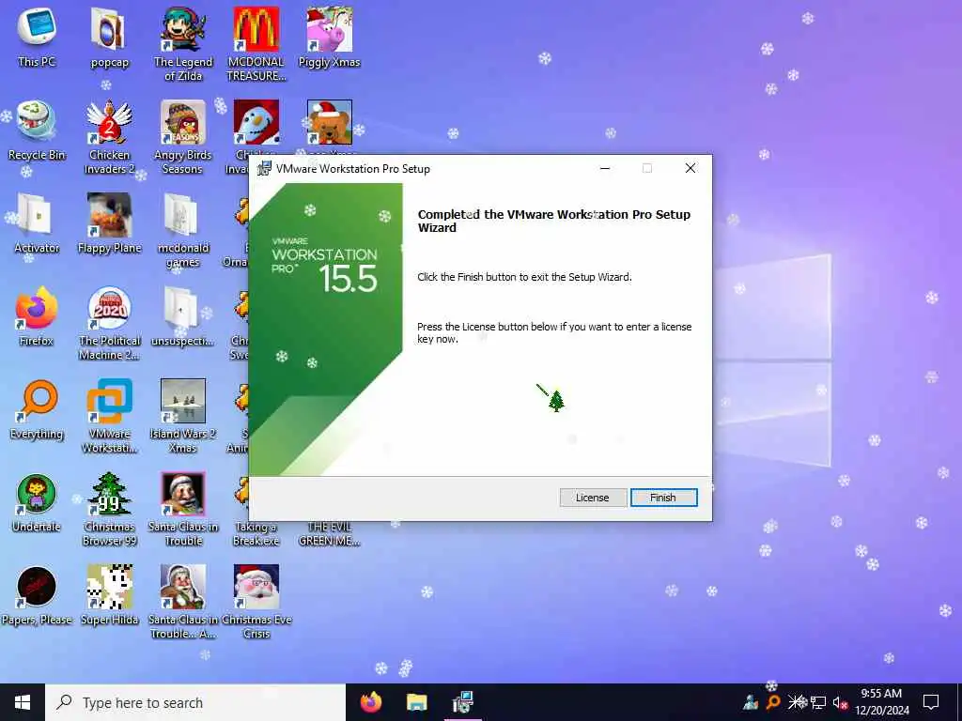This screenshot has width=962, height=721.
Task: Open Christmas Eve Crisis shortcut
Action: [256, 602]
